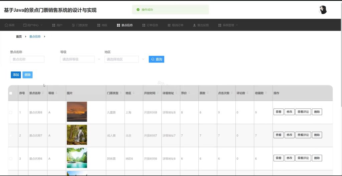Click the 添加 button
342x176 pixels.
click(x=16, y=75)
